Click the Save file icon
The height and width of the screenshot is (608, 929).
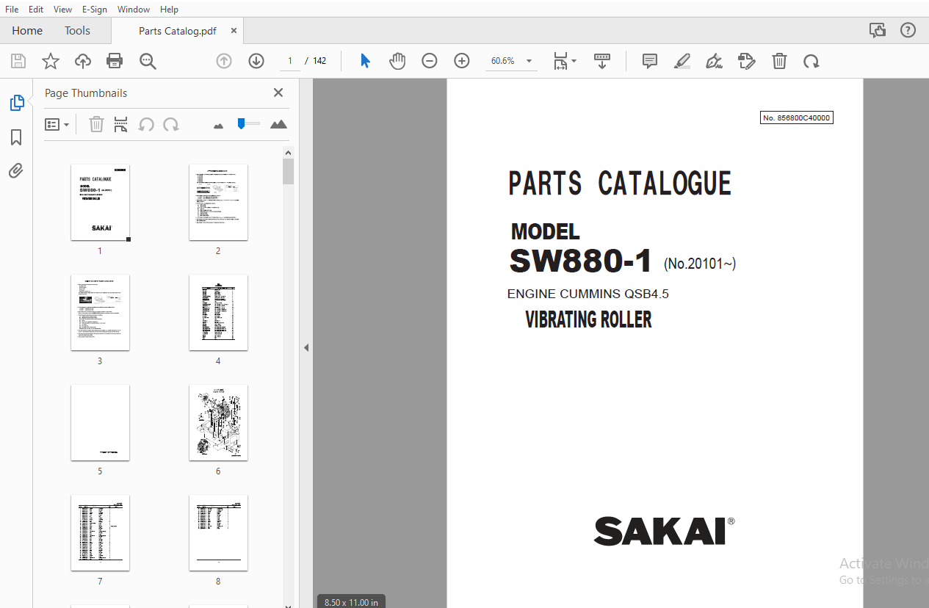(18, 61)
